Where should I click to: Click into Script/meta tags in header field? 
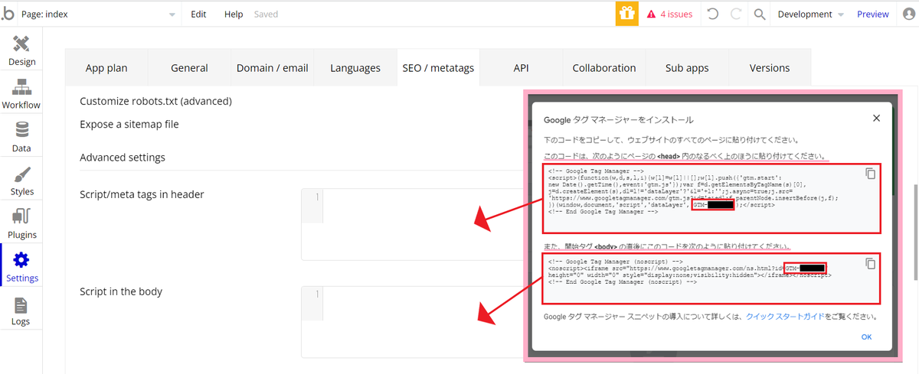(412, 224)
